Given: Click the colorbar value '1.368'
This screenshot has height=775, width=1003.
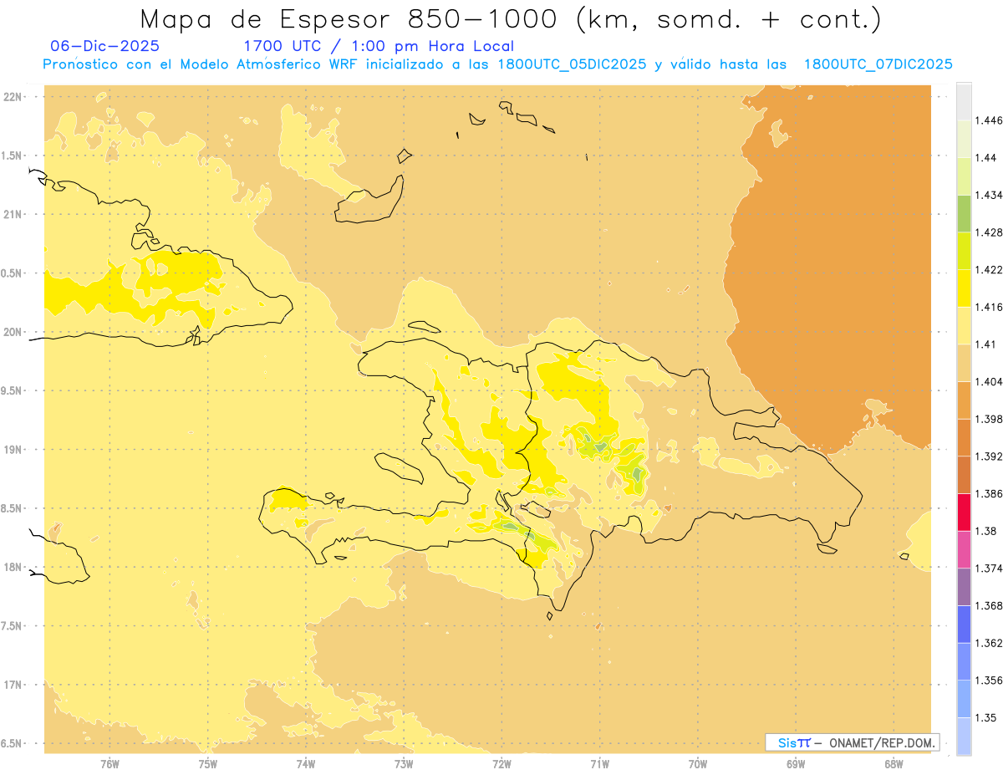Looking at the screenshot, I should tap(990, 605).
